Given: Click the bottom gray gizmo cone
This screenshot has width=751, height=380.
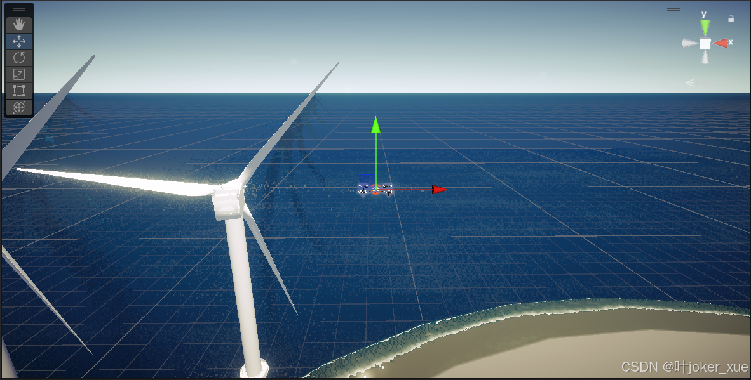Looking at the screenshot, I should [705, 58].
